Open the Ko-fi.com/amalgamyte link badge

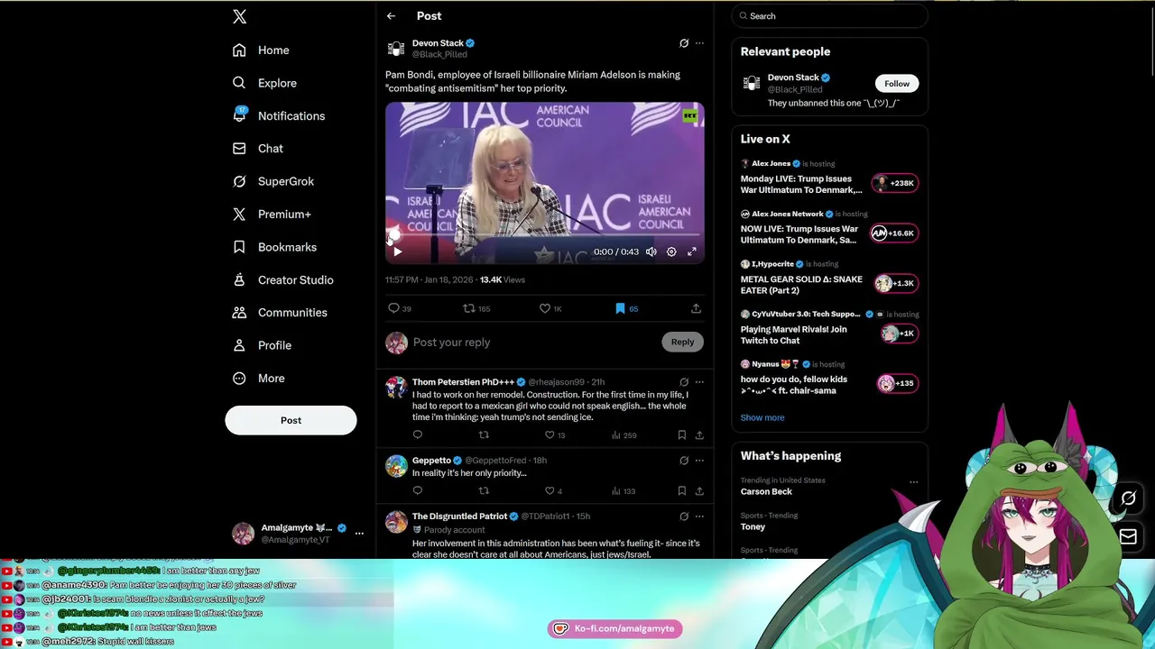click(614, 628)
